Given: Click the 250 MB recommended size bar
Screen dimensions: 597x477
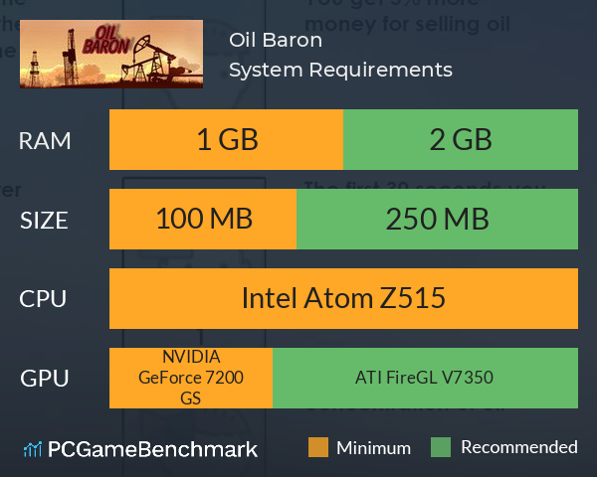Looking at the screenshot, I should (437, 219).
